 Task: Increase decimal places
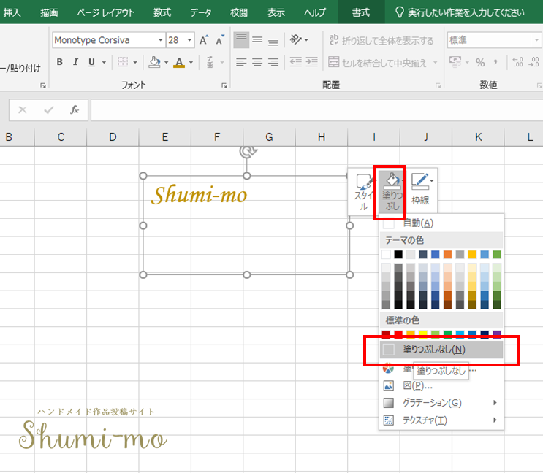pos(518,62)
